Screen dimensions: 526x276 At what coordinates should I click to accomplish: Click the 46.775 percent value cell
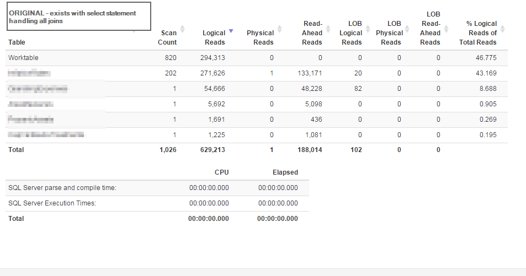(x=486, y=58)
